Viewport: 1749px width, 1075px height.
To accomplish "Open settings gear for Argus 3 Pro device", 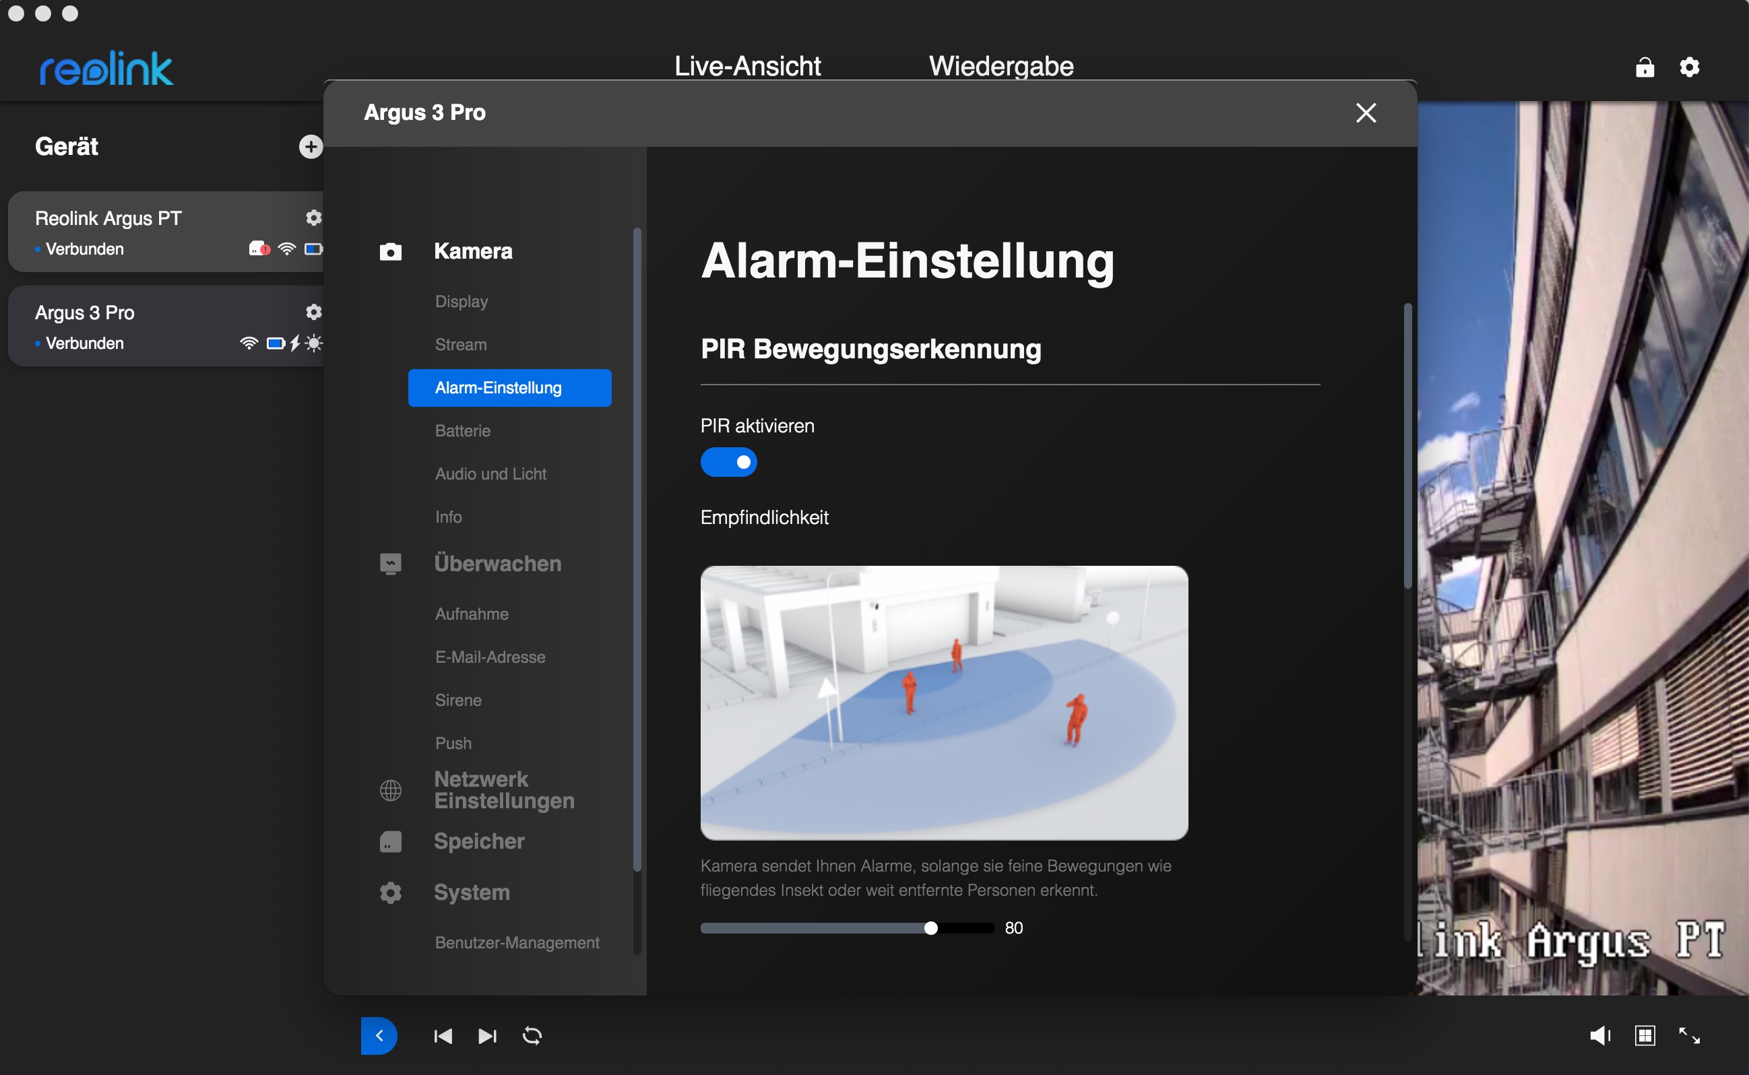I will click(313, 312).
